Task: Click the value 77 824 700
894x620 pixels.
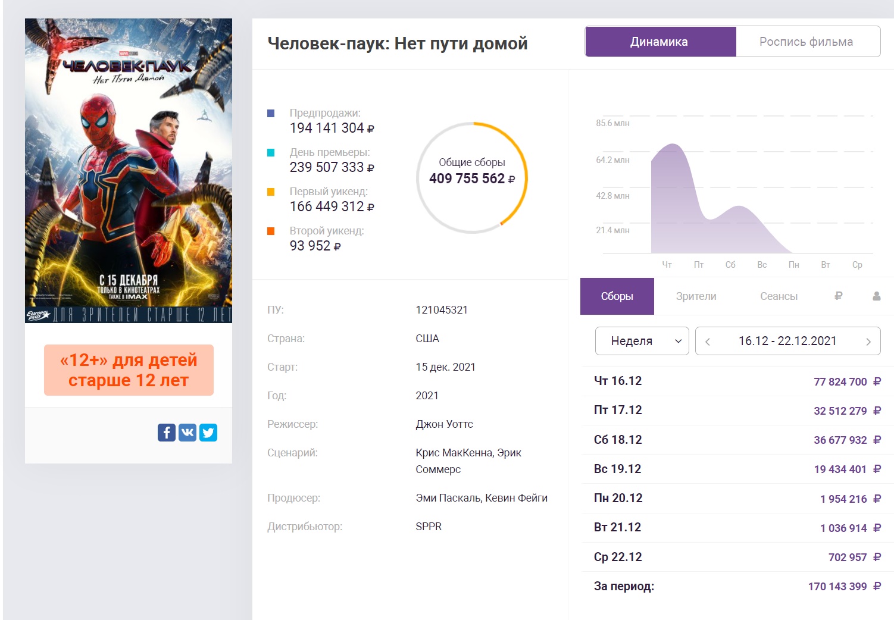Action: click(x=840, y=382)
